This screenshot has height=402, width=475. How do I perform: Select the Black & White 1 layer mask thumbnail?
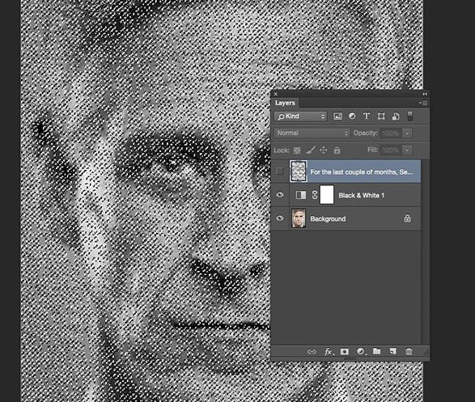[327, 195]
